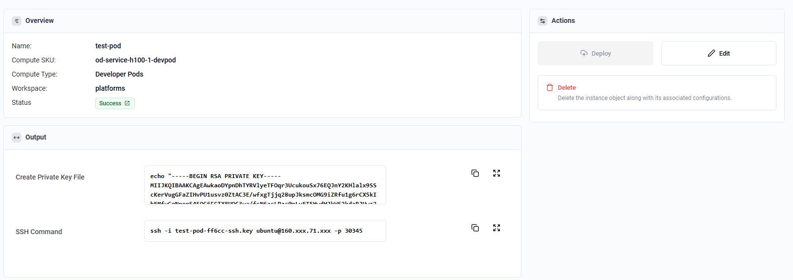Viewport: 793px width, 280px height.
Task: Copy the Create Private Key File output
Action: (475, 173)
